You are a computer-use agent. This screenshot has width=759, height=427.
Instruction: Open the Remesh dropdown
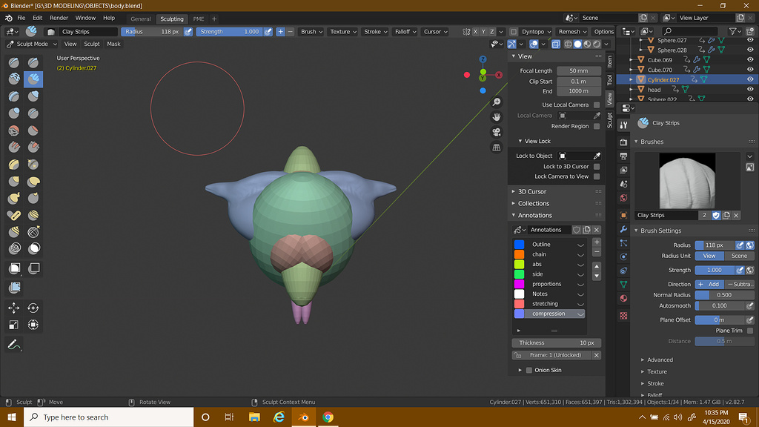(572, 31)
